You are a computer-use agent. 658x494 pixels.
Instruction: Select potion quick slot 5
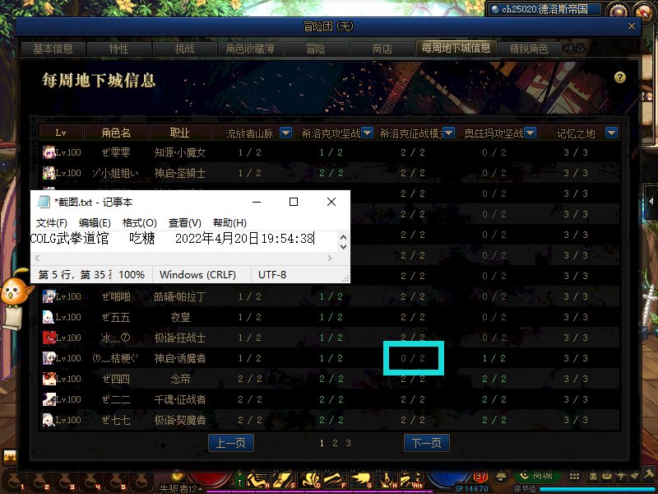click(116, 482)
